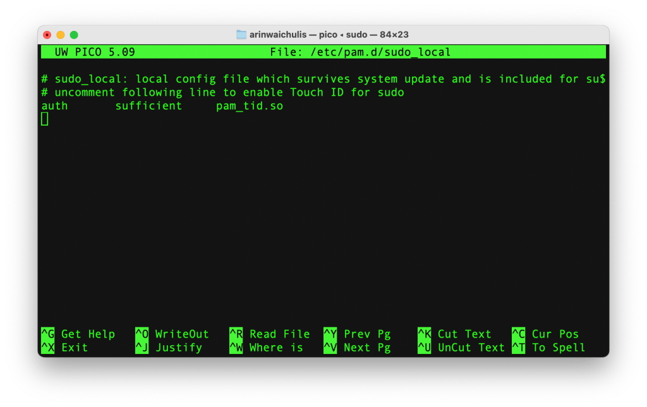Place cursor on the 'sudo_local: local config' comment line
Screen dimensions: 647x407
click(323, 79)
